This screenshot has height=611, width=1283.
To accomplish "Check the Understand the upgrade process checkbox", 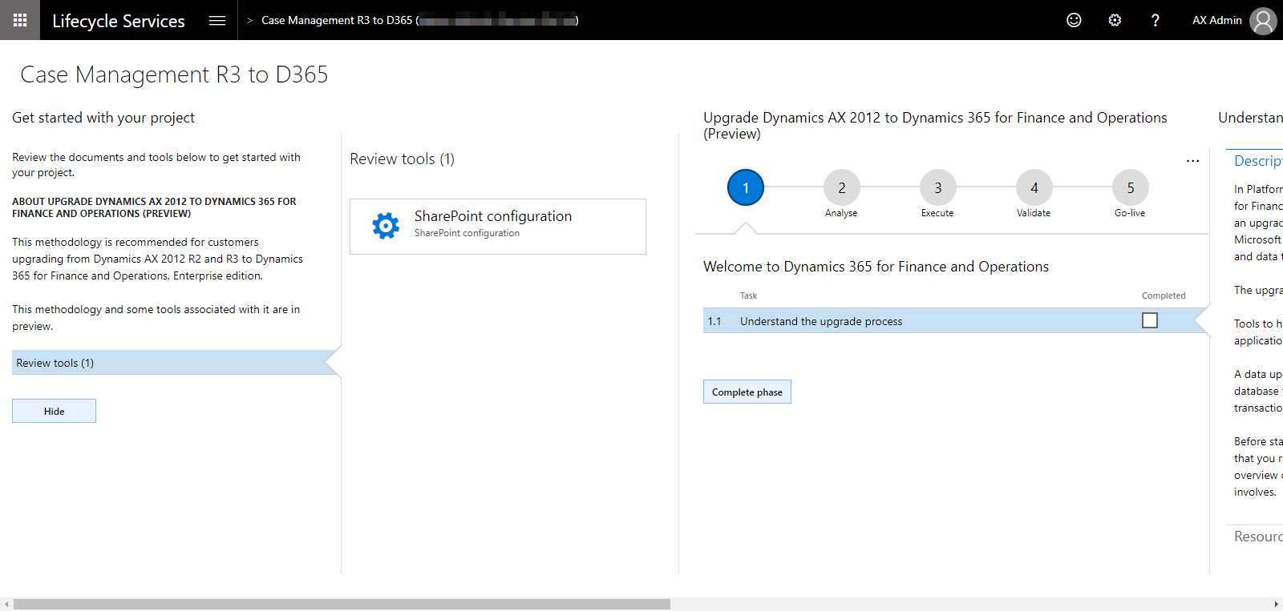I will coord(1150,320).
